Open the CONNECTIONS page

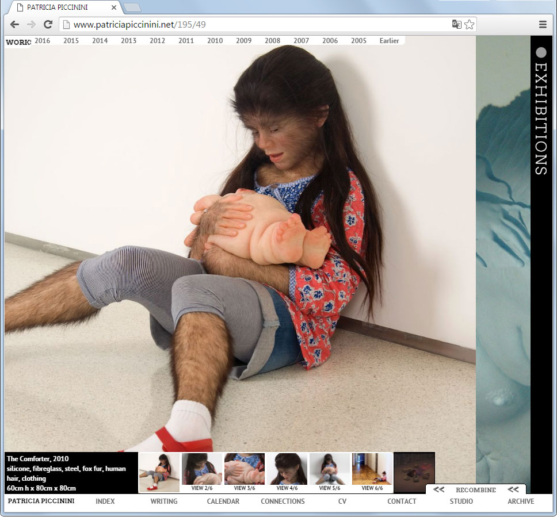[x=283, y=501]
